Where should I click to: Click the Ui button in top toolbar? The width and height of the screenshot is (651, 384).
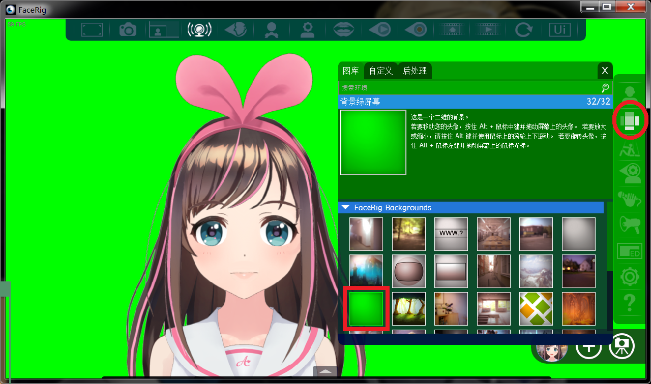[559, 30]
